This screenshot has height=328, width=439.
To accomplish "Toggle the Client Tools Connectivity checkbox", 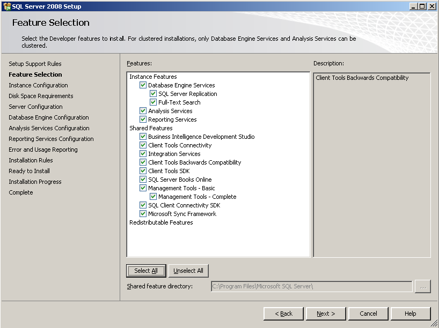I will pyautogui.click(x=143, y=145).
